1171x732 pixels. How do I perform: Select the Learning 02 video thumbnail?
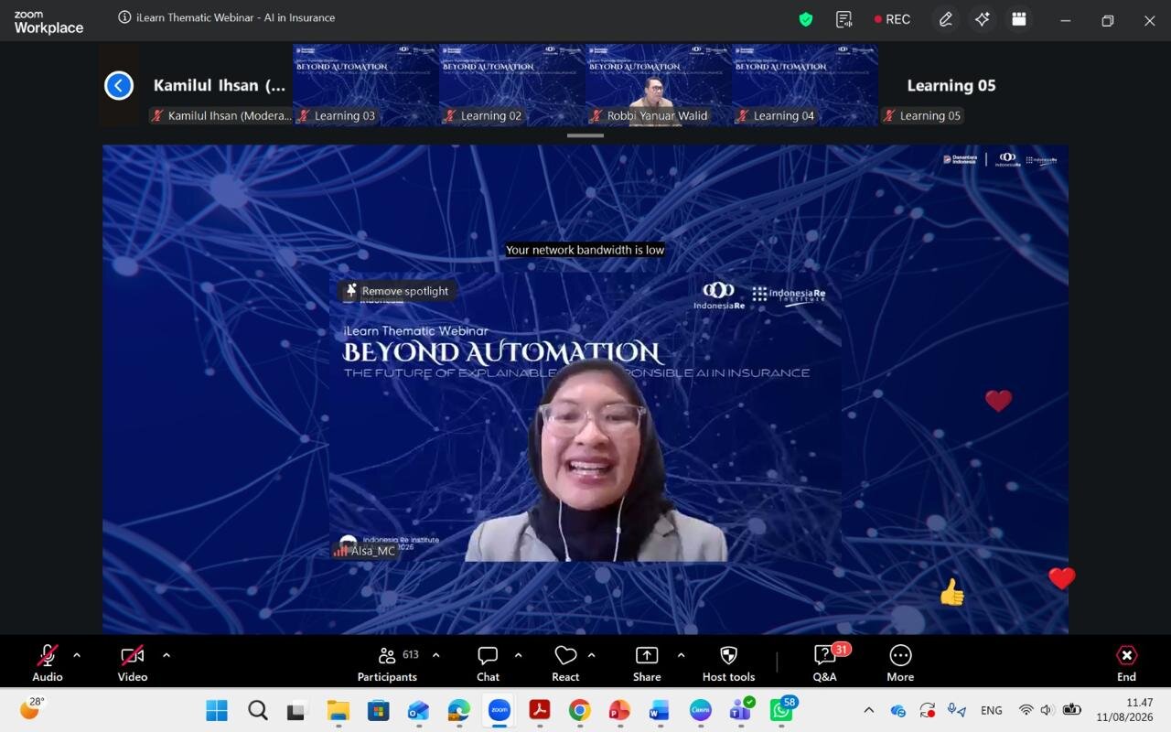[512, 85]
